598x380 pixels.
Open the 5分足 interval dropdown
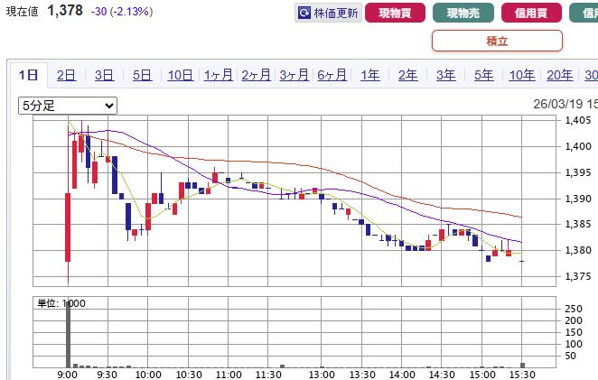[68, 106]
